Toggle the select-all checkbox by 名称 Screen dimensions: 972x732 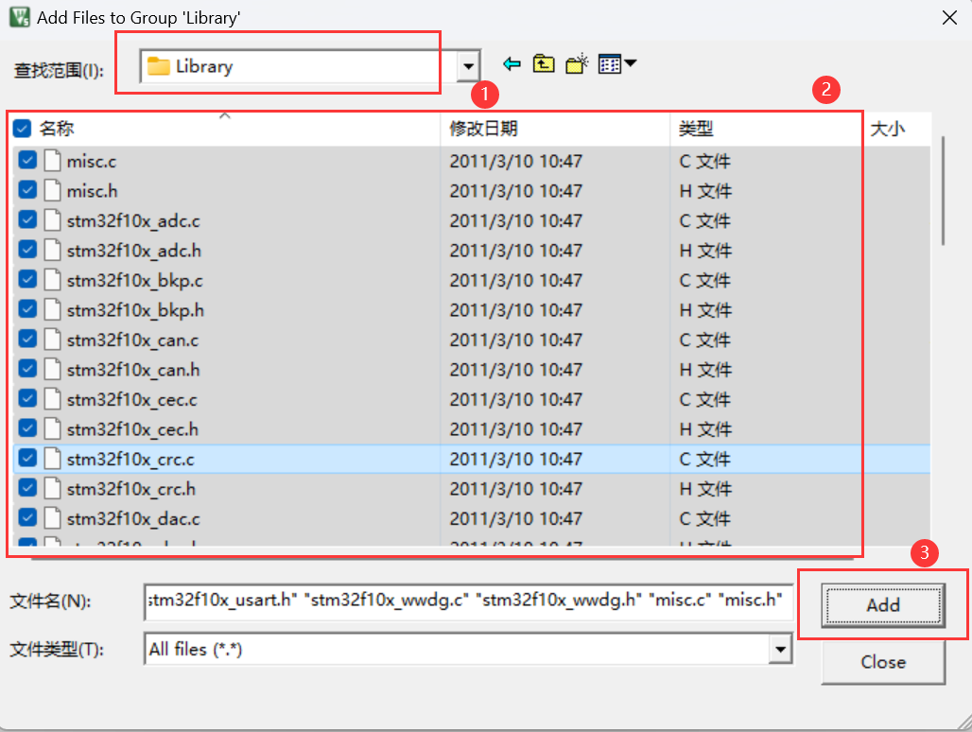22,129
